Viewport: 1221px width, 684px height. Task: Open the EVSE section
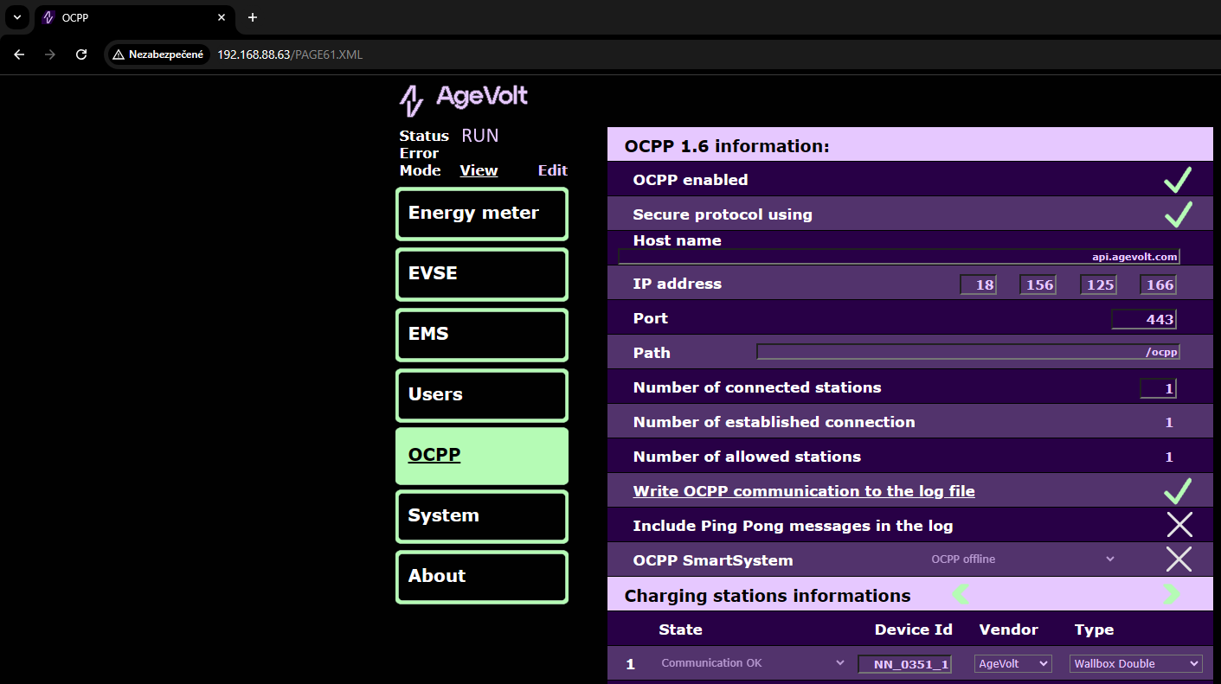click(482, 274)
